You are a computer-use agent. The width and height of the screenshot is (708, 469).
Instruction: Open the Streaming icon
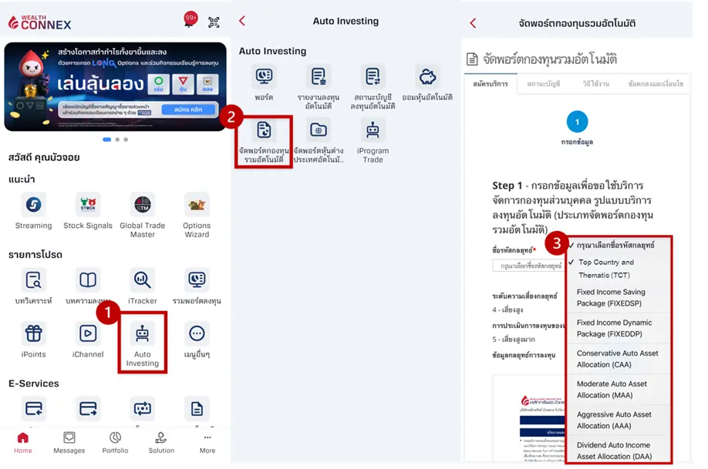point(33,205)
